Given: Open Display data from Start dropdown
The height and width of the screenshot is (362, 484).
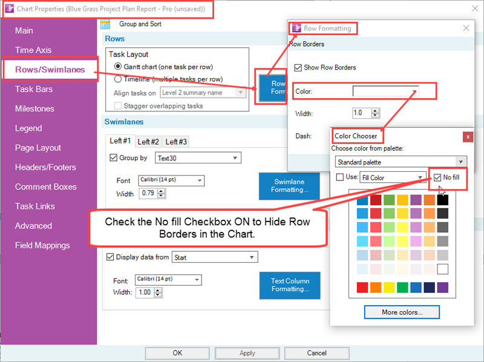Looking at the screenshot, I should pyautogui.click(x=215, y=257).
